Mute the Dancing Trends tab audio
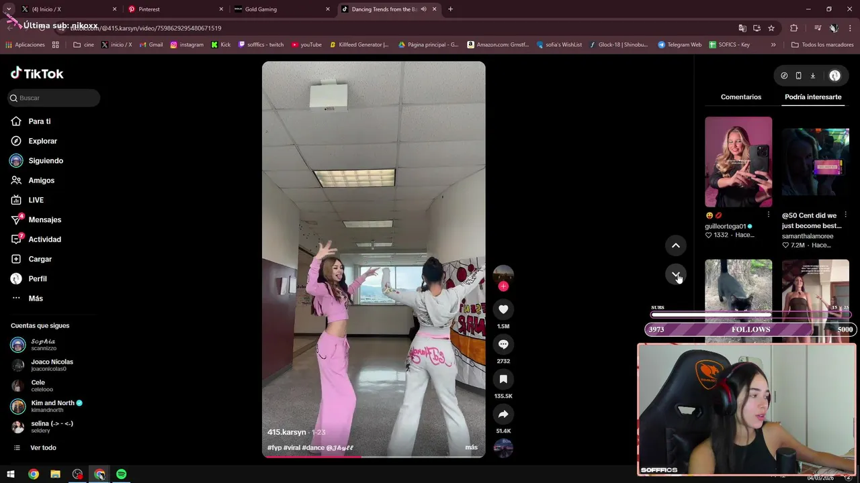Screen dimensions: 860x483 pos(423,9)
